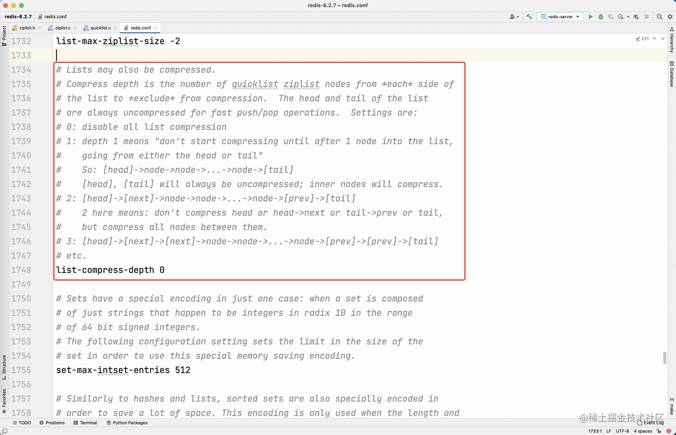676x435 pixels.
Task: Click the lock icon in the status bar
Action: (659, 431)
